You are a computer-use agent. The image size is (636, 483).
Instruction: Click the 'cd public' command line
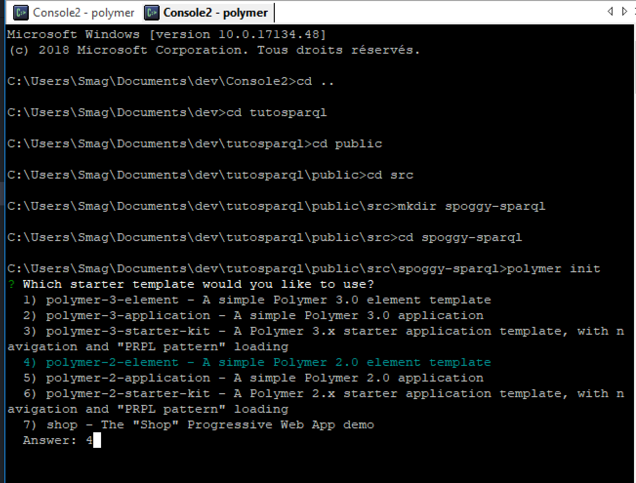pyautogui.click(x=195, y=144)
